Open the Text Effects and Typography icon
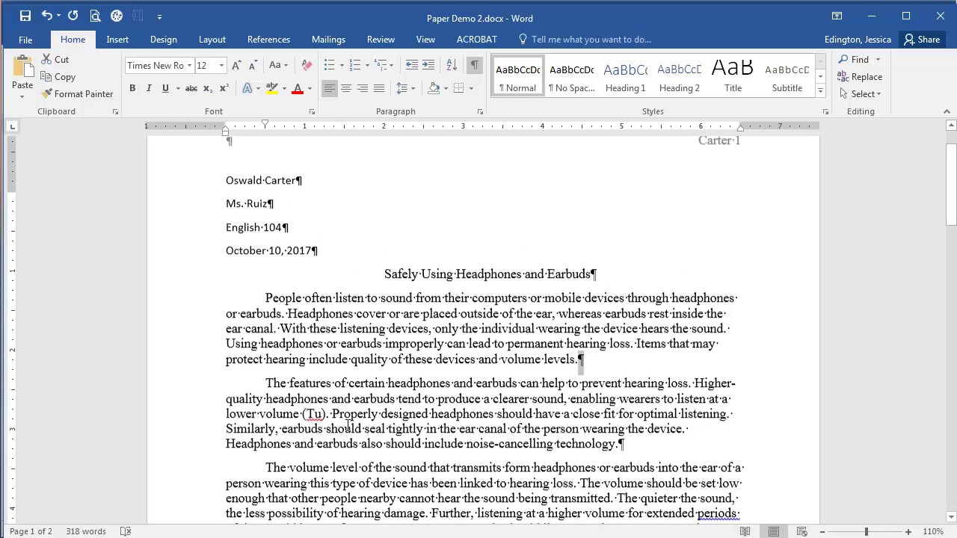The height and width of the screenshot is (538, 957). [247, 89]
